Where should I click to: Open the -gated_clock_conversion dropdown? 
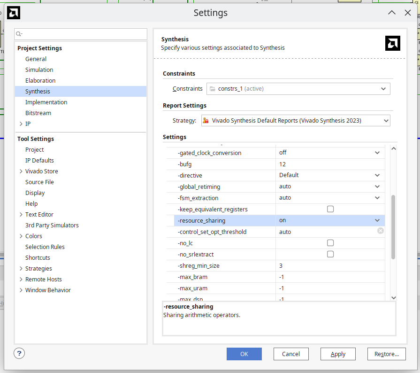tap(377, 153)
